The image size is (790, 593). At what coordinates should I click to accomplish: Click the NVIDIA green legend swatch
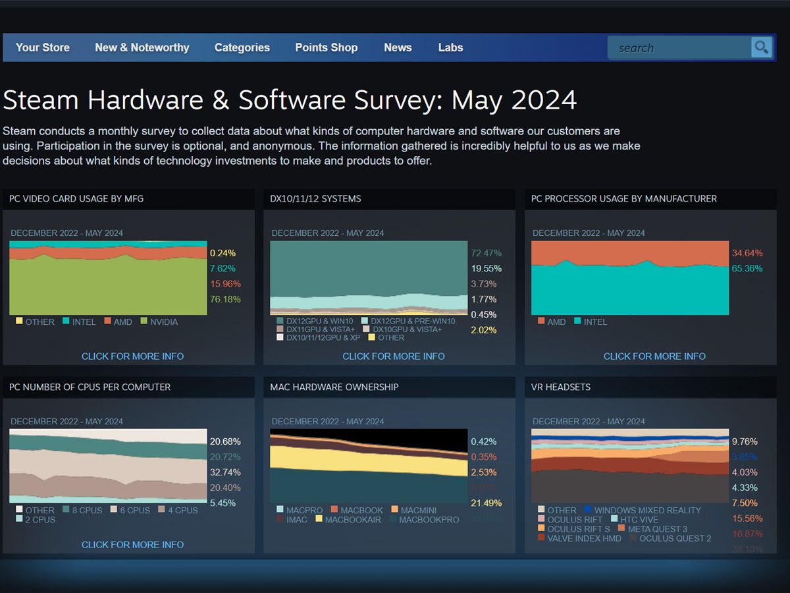point(144,322)
